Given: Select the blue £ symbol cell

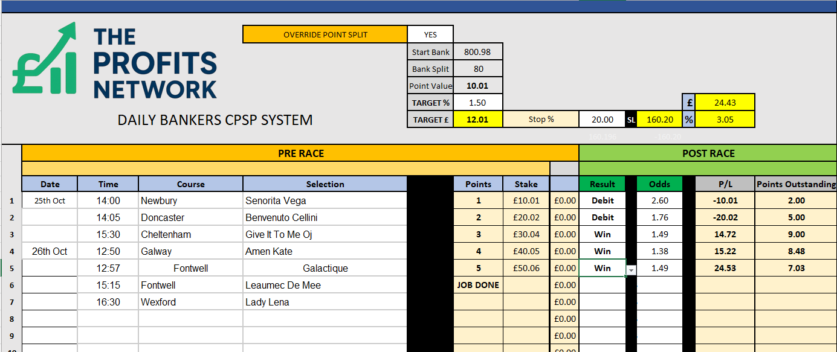Looking at the screenshot, I should pos(689,103).
